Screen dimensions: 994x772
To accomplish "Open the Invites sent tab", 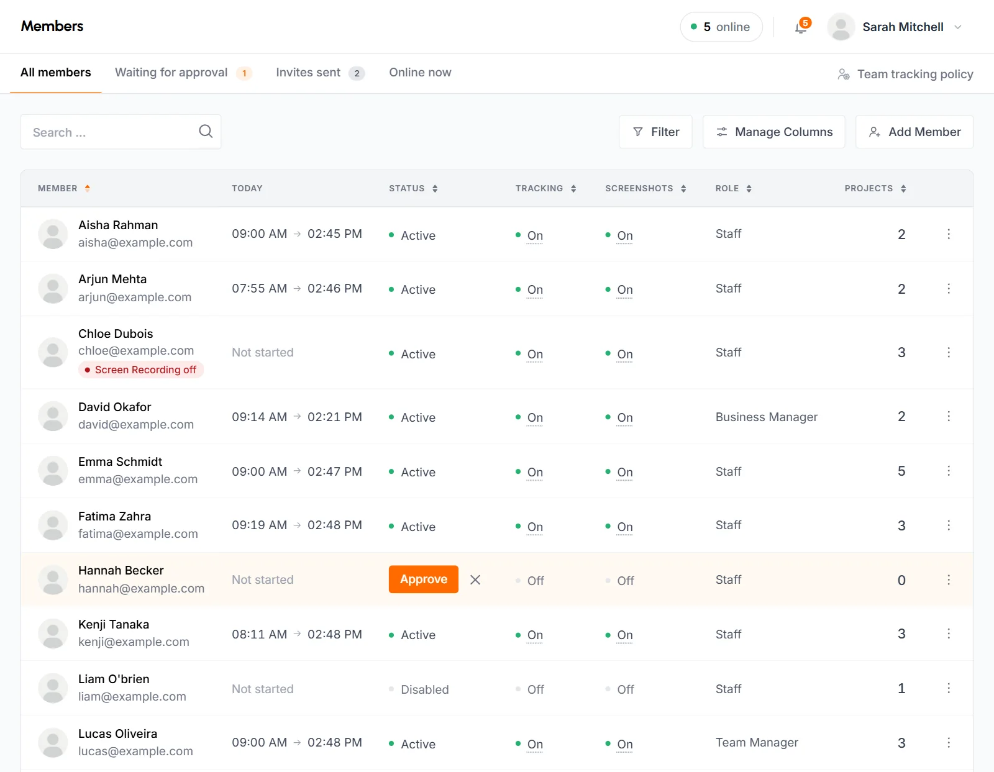I will [x=320, y=73].
